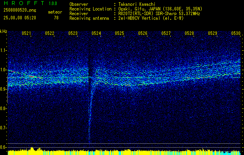Select the version number 1.0.0
Image resolution: width=244 pixels, height=155 pixels.
click(x=53, y=3)
